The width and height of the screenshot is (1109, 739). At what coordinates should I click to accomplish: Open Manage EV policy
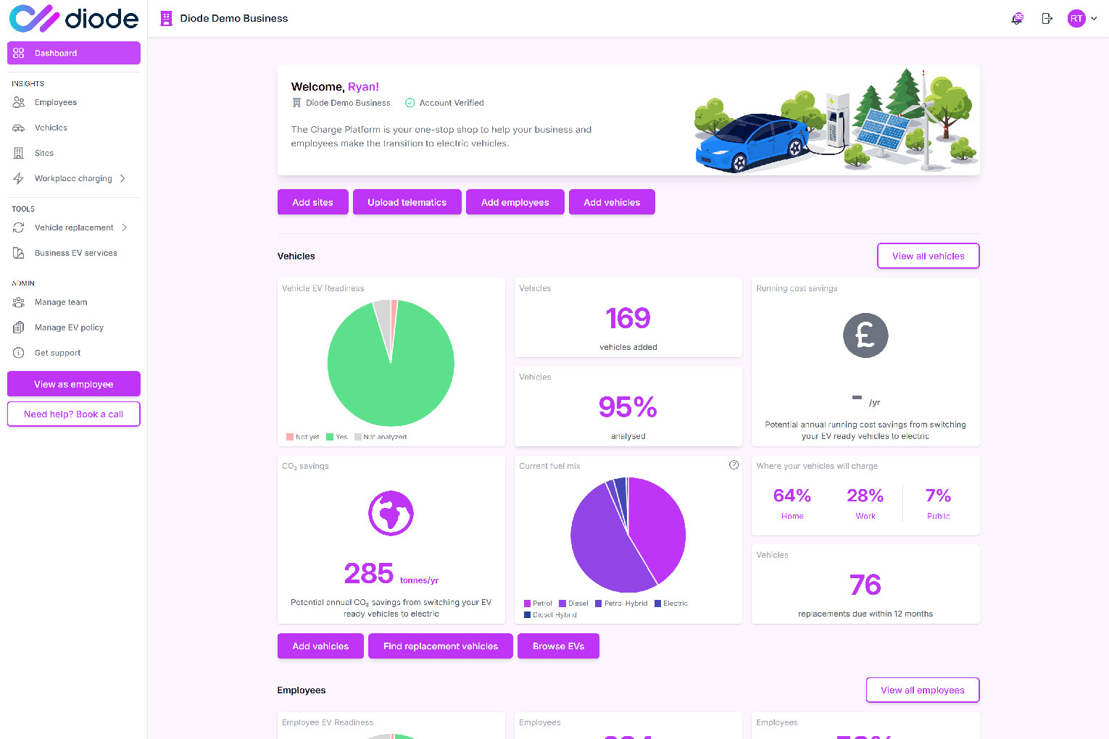pyautogui.click(x=69, y=327)
